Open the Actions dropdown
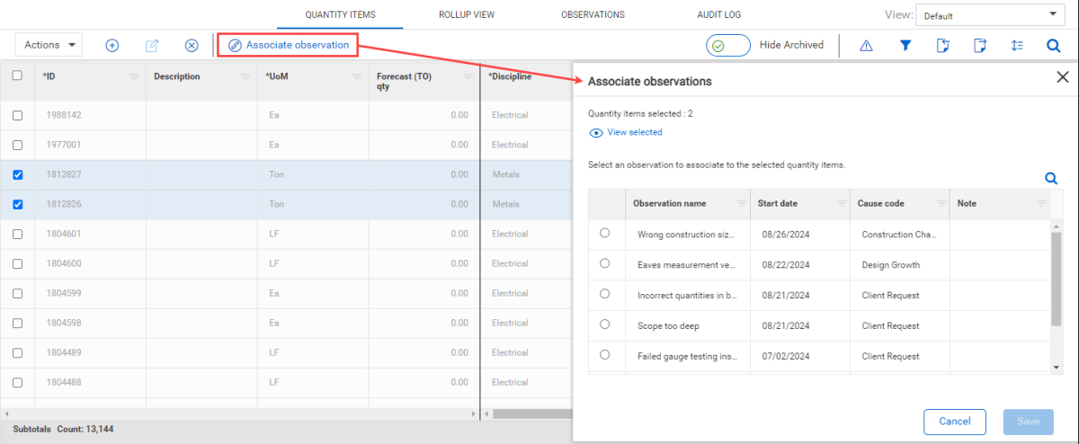1079x444 pixels. point(49,45)
